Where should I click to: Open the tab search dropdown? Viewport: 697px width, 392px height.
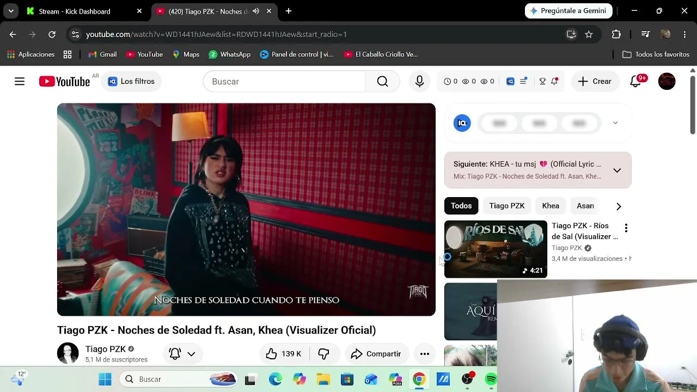pos(11,11)
